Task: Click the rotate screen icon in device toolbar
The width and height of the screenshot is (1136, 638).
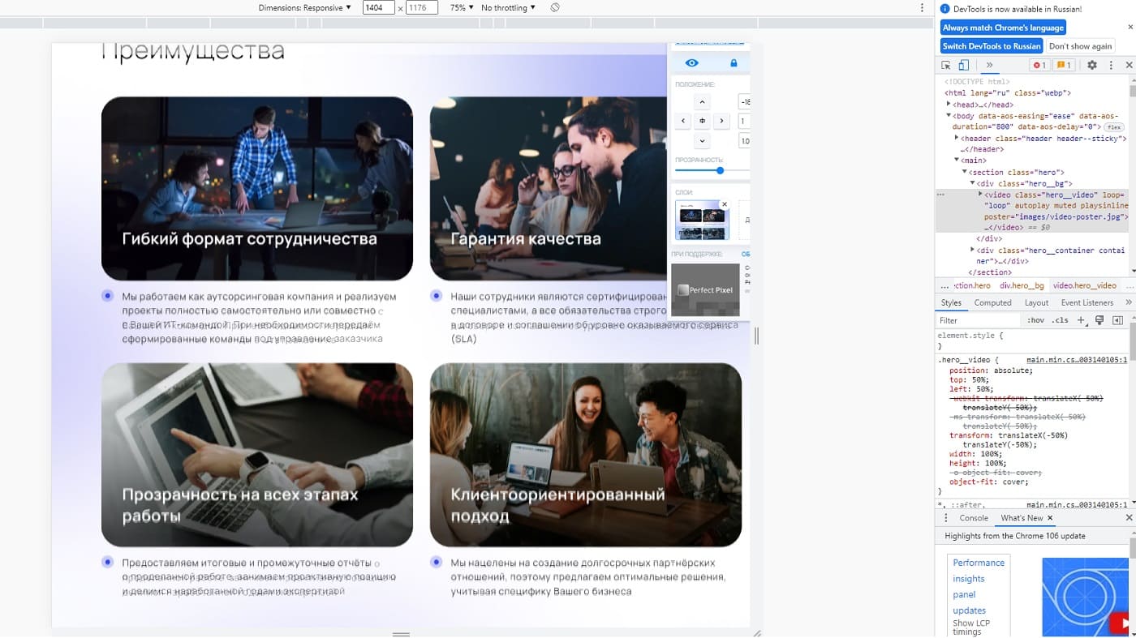Action: click(555, 7)
